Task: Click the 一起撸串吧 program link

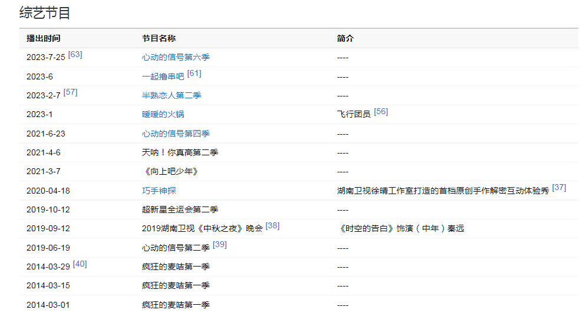Action: click(x=163, y=76)
